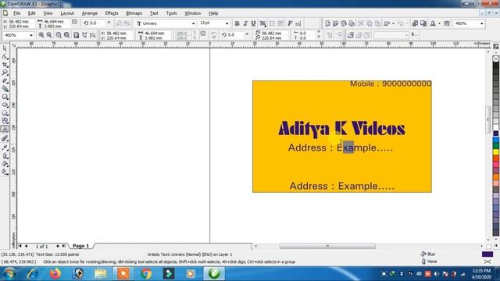Open the text alignment dropdown
The height and width of the screenshot is (281, 500).
coord(262,23)
